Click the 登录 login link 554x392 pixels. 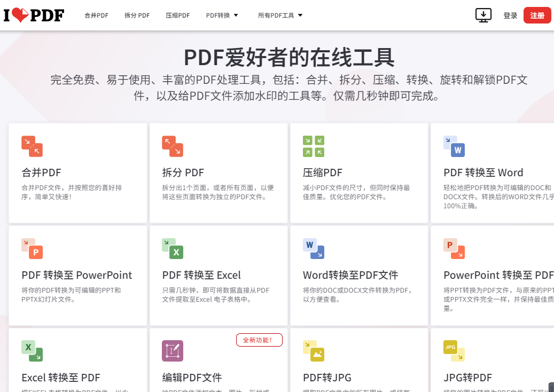pyautogui.click(x=510, y=15)
